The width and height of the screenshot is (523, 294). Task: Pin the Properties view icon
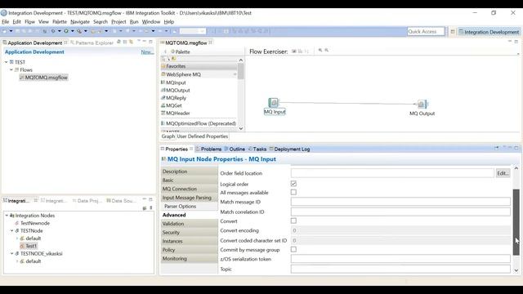(x=497, y=148)
